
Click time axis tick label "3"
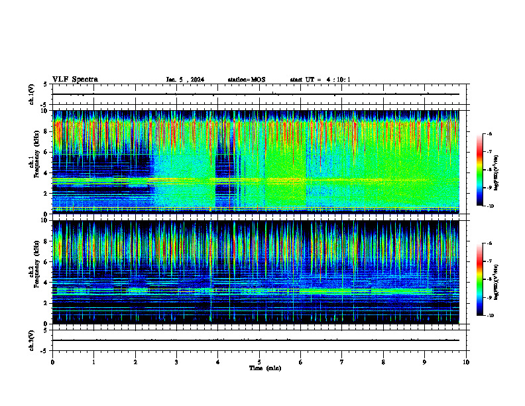point(176,362)
